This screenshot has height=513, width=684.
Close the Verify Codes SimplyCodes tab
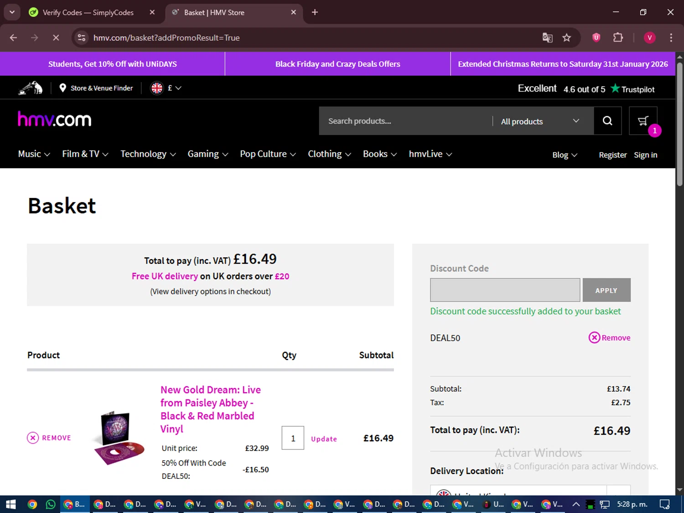152,12
